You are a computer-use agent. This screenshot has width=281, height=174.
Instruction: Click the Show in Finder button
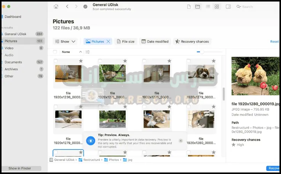point(20,168)
